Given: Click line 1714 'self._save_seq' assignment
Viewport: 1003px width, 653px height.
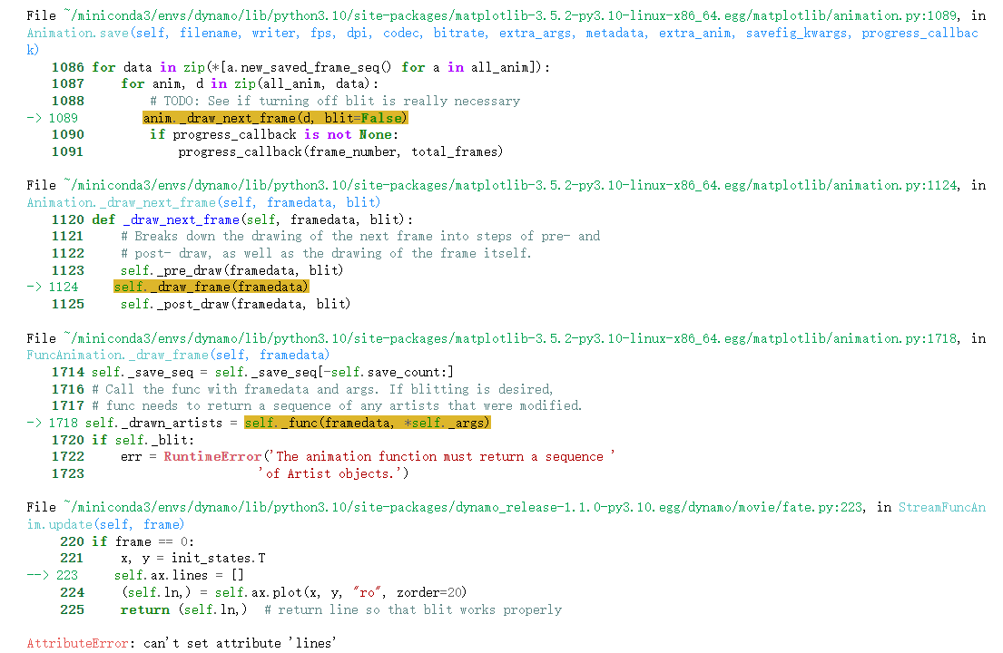Looking at the screenshot, I should tap(272, 372).
